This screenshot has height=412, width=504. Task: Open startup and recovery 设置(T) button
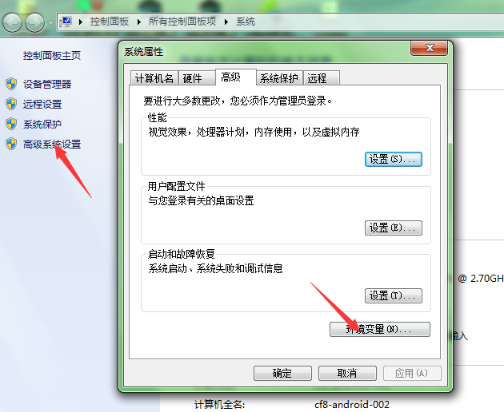[393, 295]
